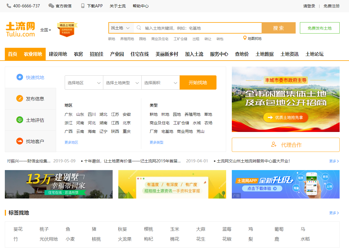Click the 更多地区 link
349x250 pixels.
pyautogui.click(x=71, y=142)
